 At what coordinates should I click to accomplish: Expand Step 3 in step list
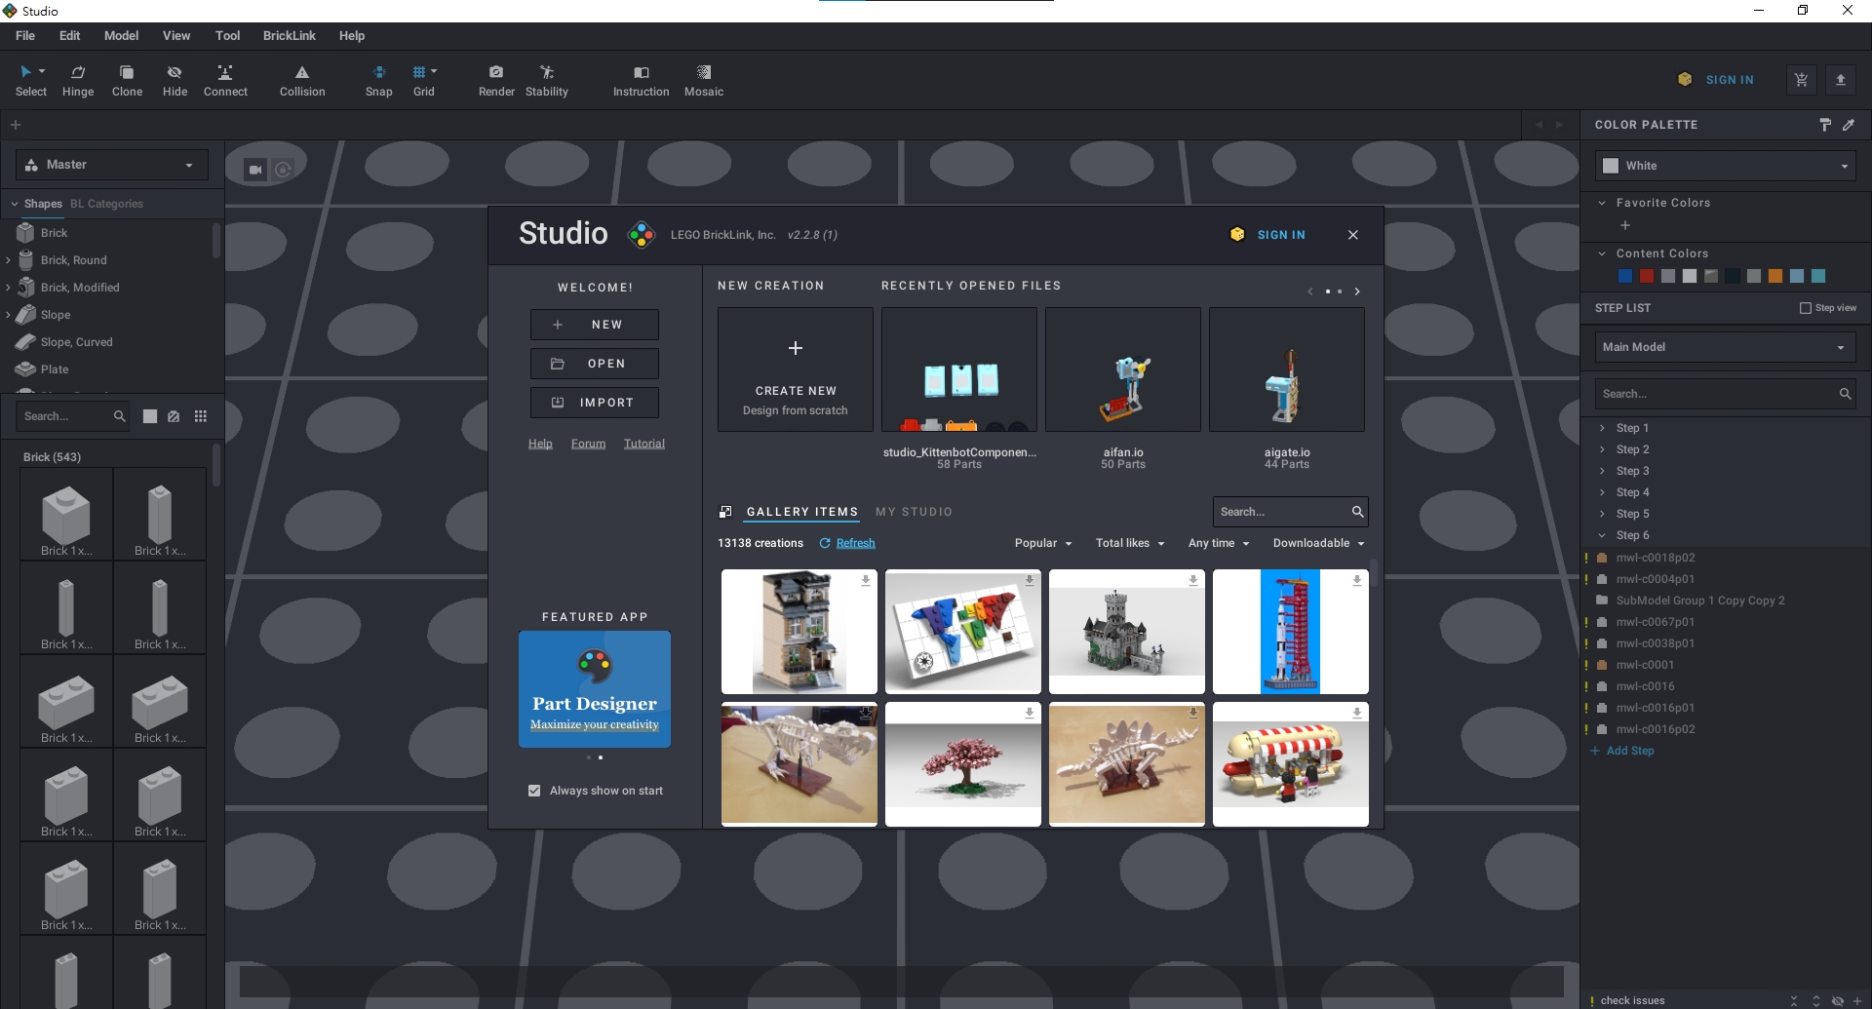pos(1602,471)
